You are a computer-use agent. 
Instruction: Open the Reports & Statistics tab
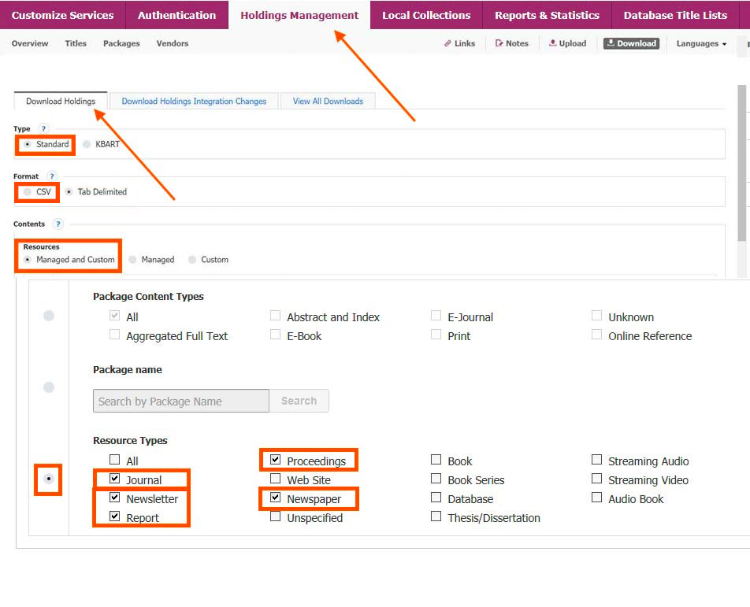pos(548,15)
